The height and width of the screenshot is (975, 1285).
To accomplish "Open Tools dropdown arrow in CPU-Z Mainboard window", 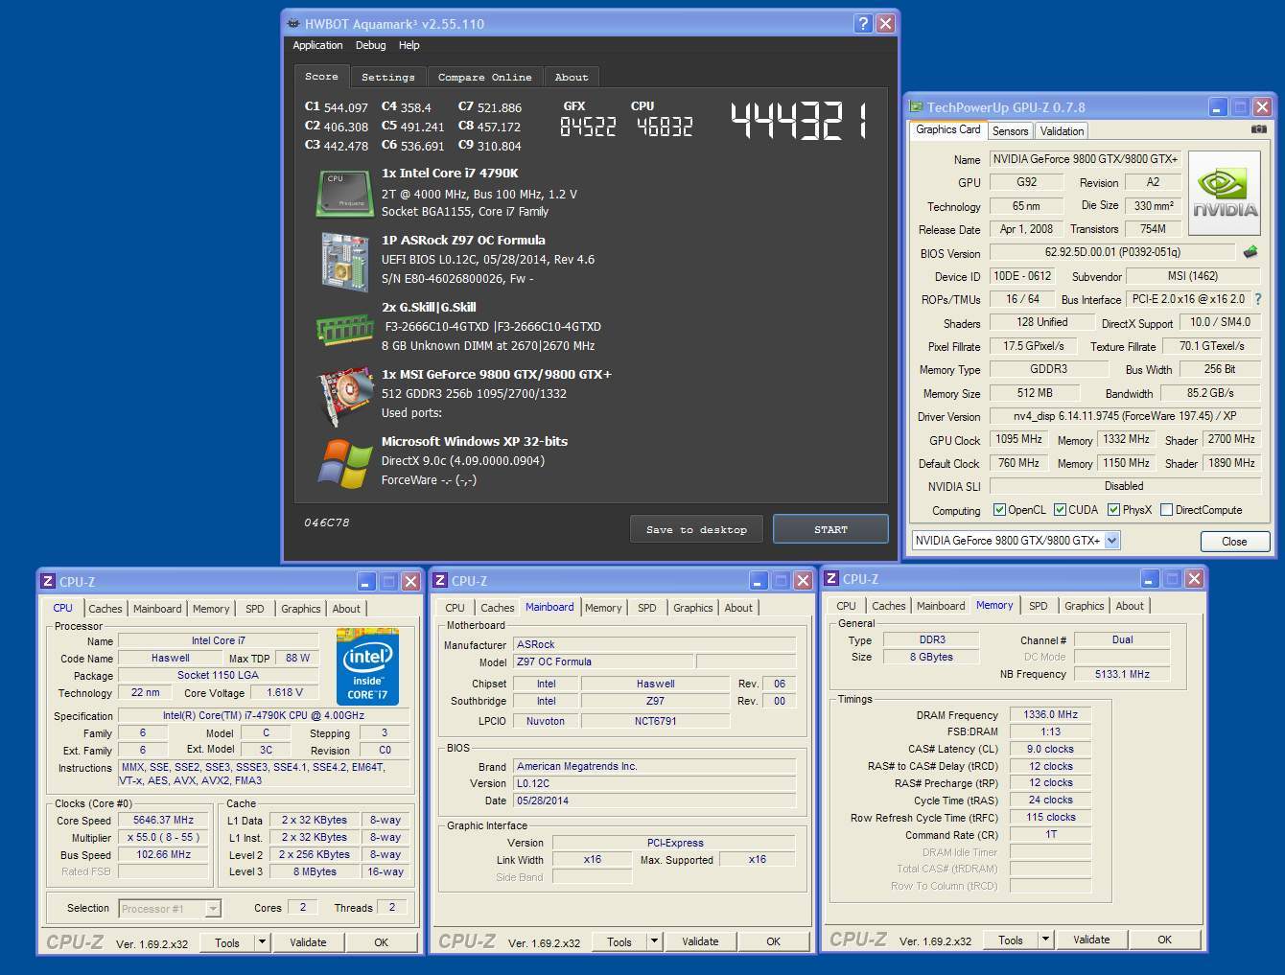I will (653, 942).
